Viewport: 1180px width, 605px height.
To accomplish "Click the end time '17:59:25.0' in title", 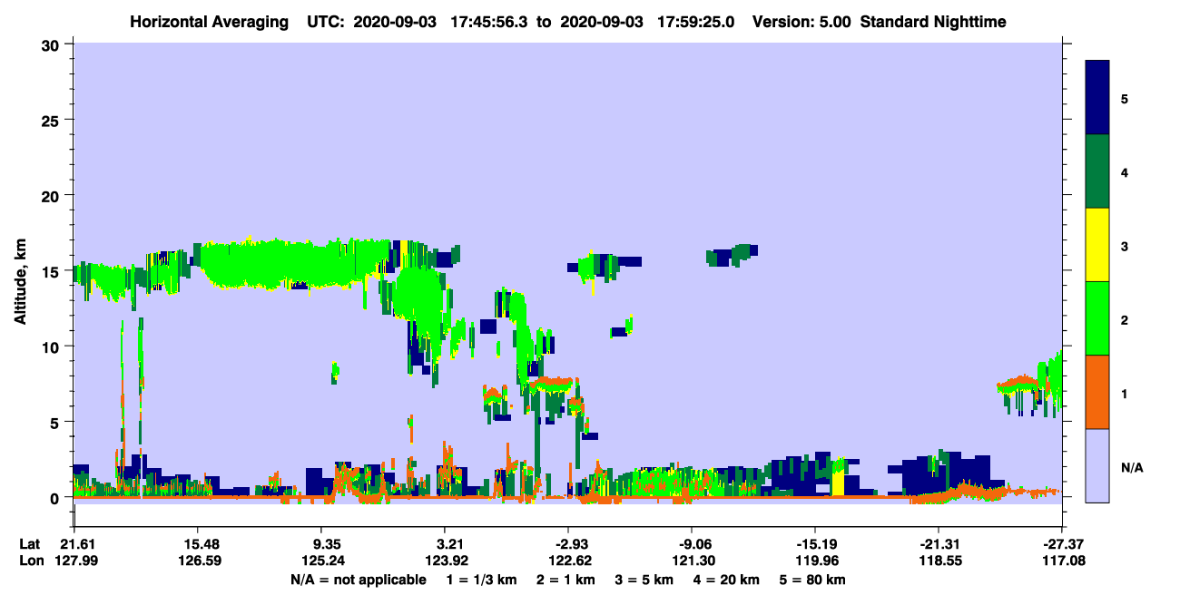I will click(698, 21).
